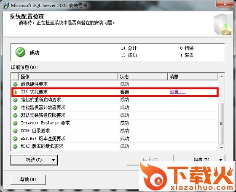Image resolution: width=236 pixels, height=192 pixels.
Task: Sort by the 状态 column header
Action: point(143,77)
